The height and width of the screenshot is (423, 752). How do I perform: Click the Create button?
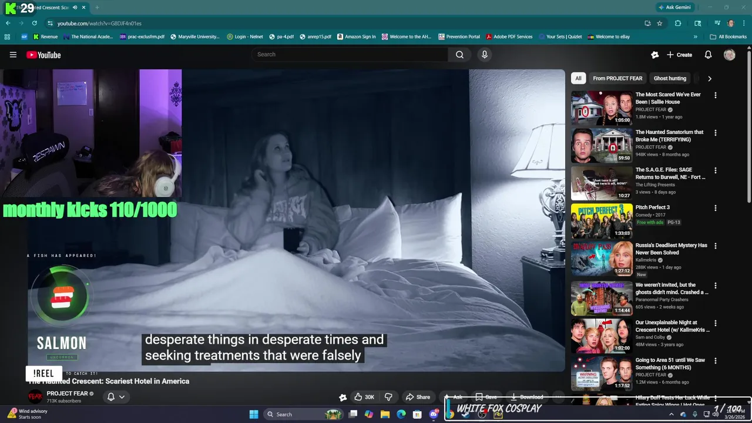pyautogui.click(x=680, y=55)
